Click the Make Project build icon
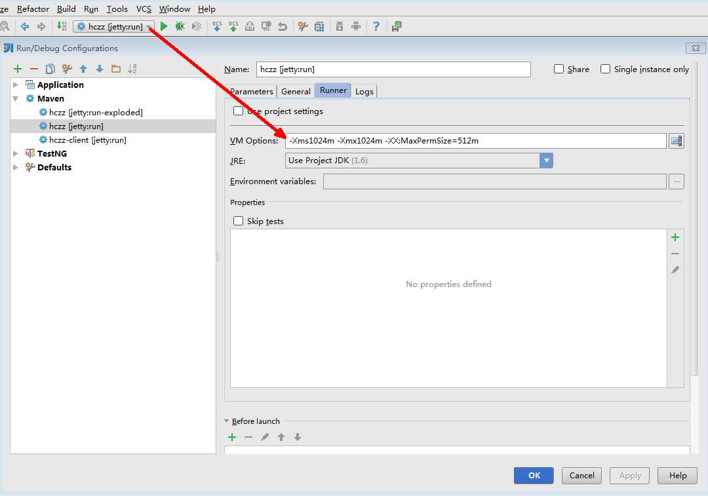The width and height of the screenshot is (708, 496). point(62,26)
